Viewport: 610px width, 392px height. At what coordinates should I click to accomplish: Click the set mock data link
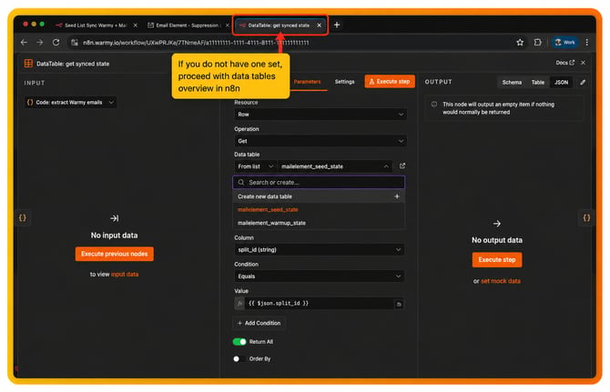(x=501, y=281)
